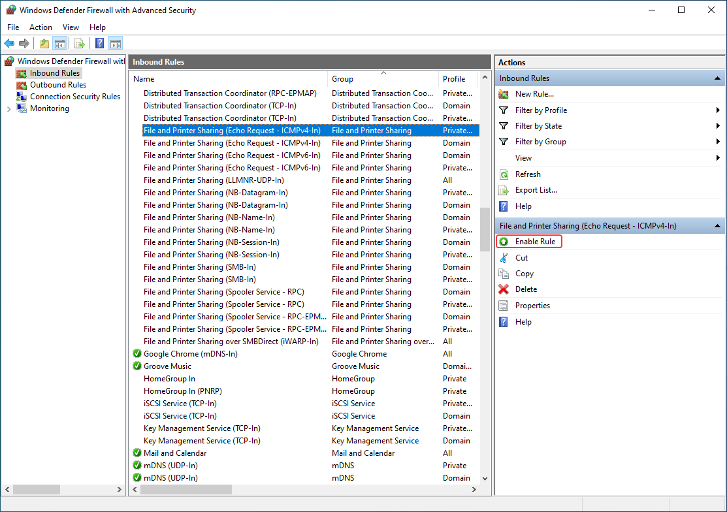Image resolution: width=727 pixels, height=512 pixels.
Task: Click the Up one level folder icon
Action: coord(44,44)
